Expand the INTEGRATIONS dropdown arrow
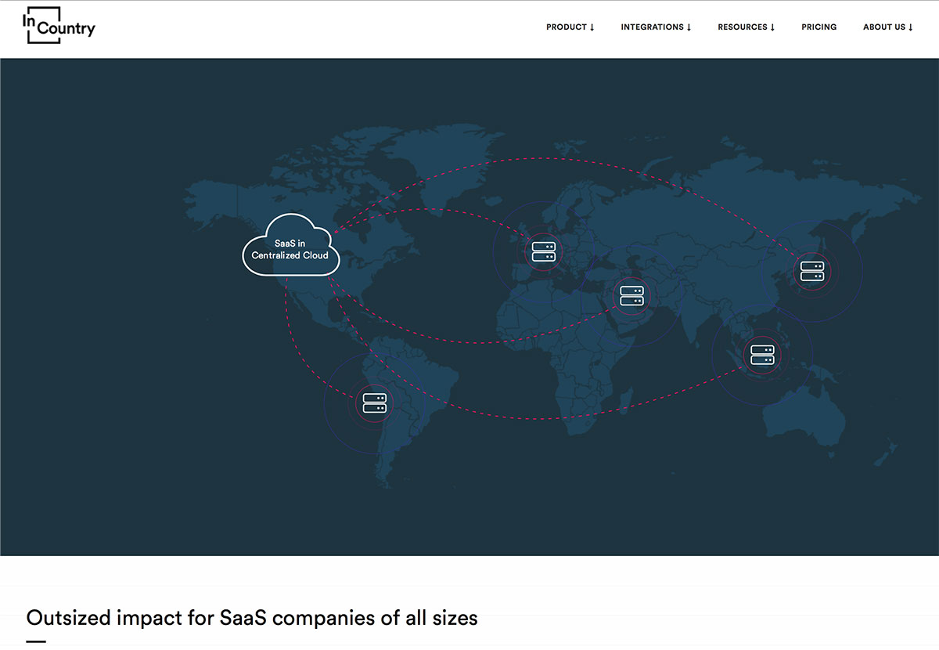 pos(689,28)
